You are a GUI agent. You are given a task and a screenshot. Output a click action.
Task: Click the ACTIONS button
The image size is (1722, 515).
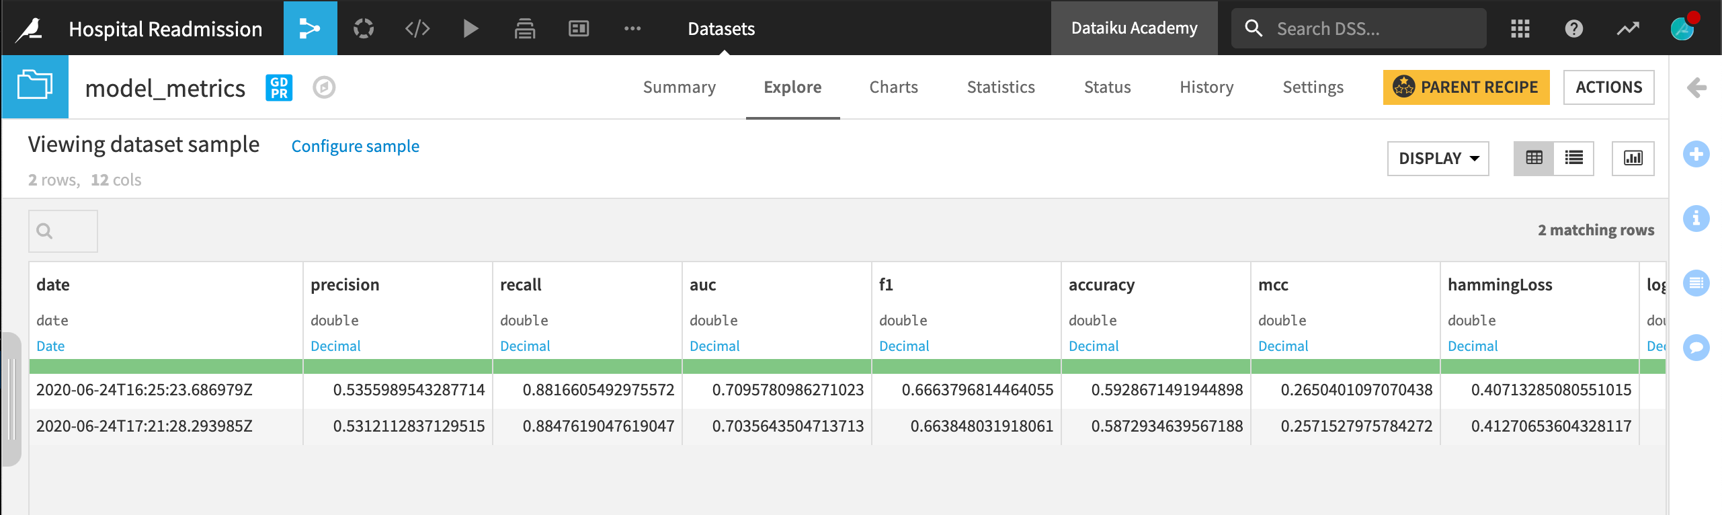pyautogui.click(x=1609, y=87)
